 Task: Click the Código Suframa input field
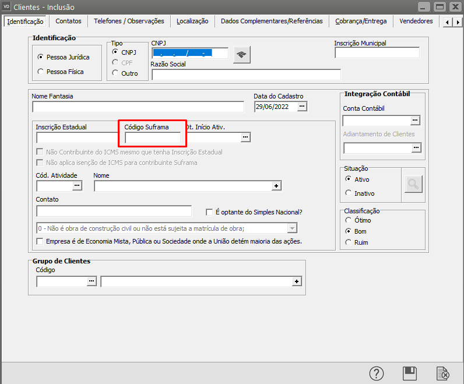click(153, 138)
